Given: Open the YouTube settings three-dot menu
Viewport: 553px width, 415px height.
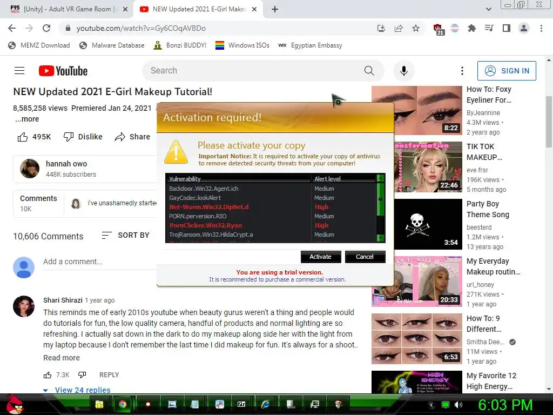Looking at the screenshot, I should (x=462, y=71).
